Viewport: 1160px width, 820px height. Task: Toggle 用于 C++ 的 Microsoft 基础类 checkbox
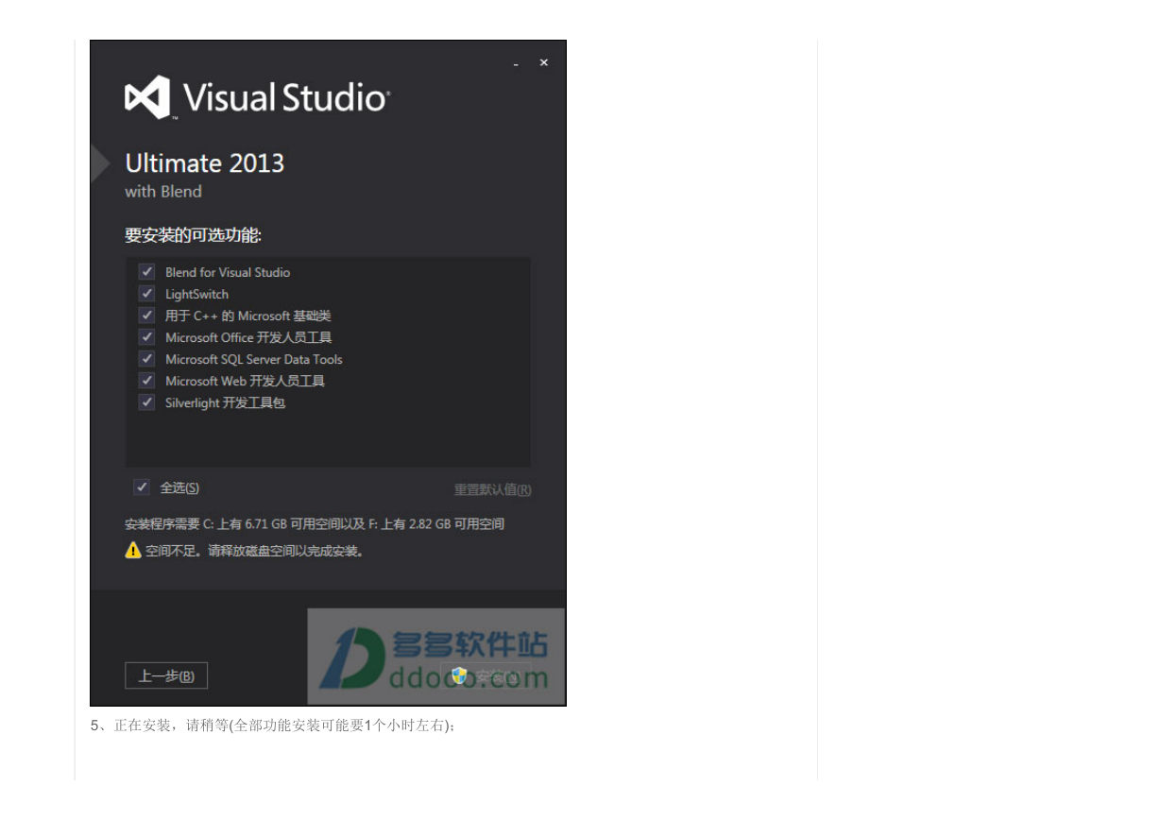tap(146, 316)
